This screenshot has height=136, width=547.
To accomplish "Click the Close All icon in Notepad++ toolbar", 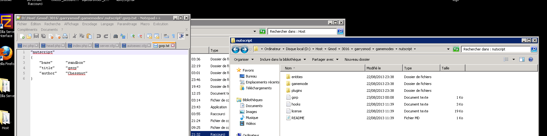I will coord(58,36).
